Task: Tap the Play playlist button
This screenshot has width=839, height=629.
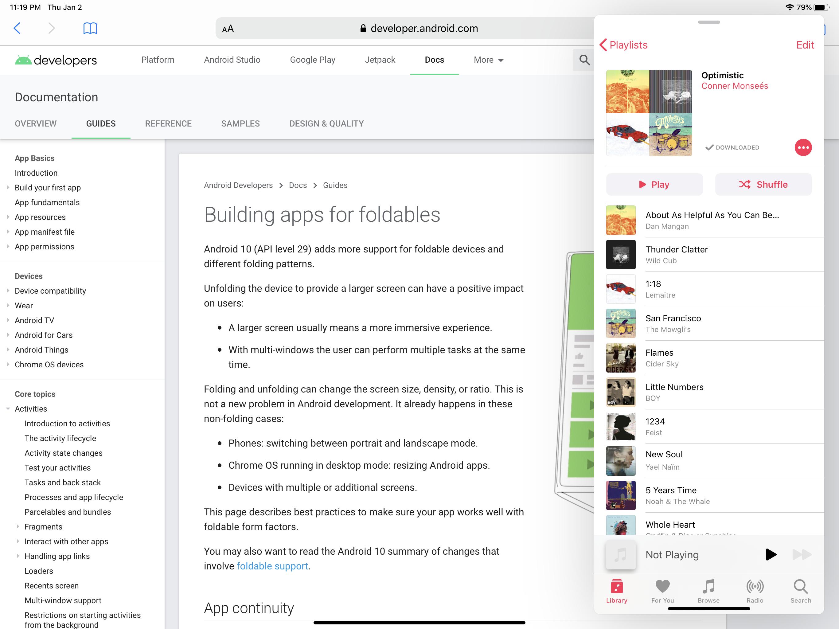Action: (654, 184)
